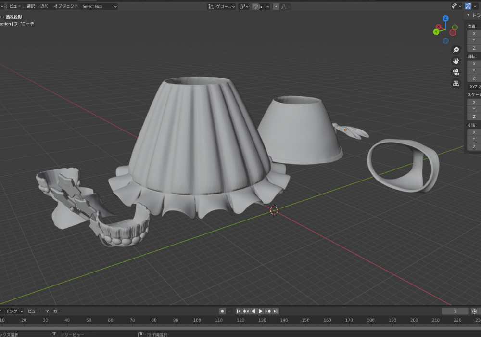Click the scale Z field
This screenshot has width=481, height=337.
pos(474,117)
